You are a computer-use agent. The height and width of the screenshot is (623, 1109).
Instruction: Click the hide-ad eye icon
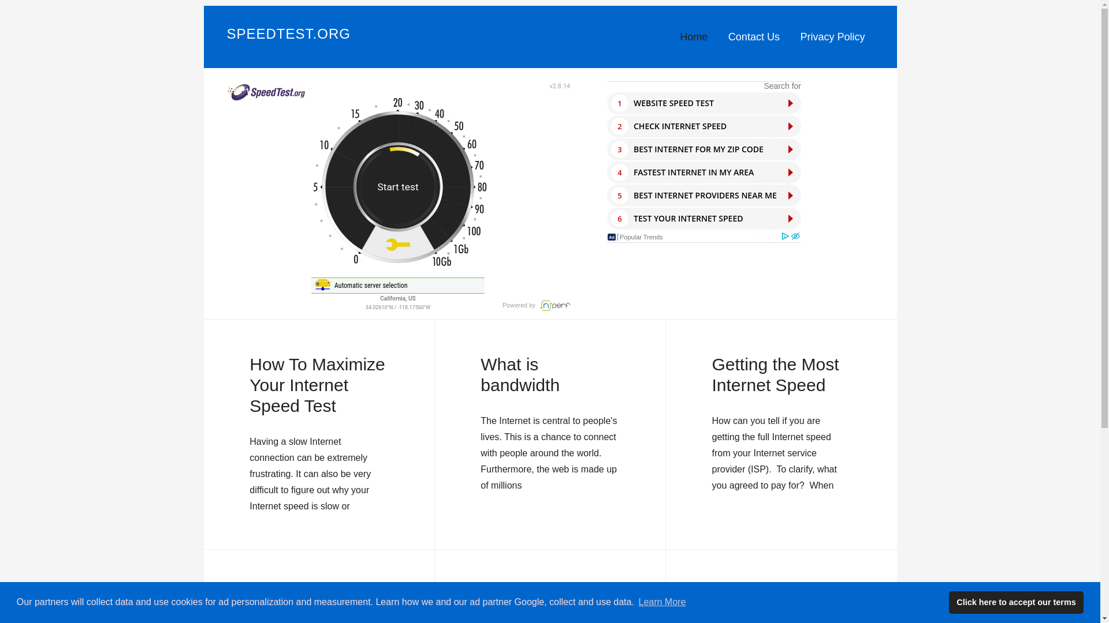click(x=795, y=237)
